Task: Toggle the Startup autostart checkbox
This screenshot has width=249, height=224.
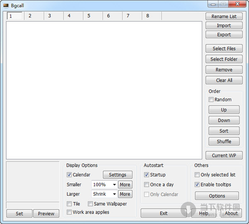Action: 146,175
